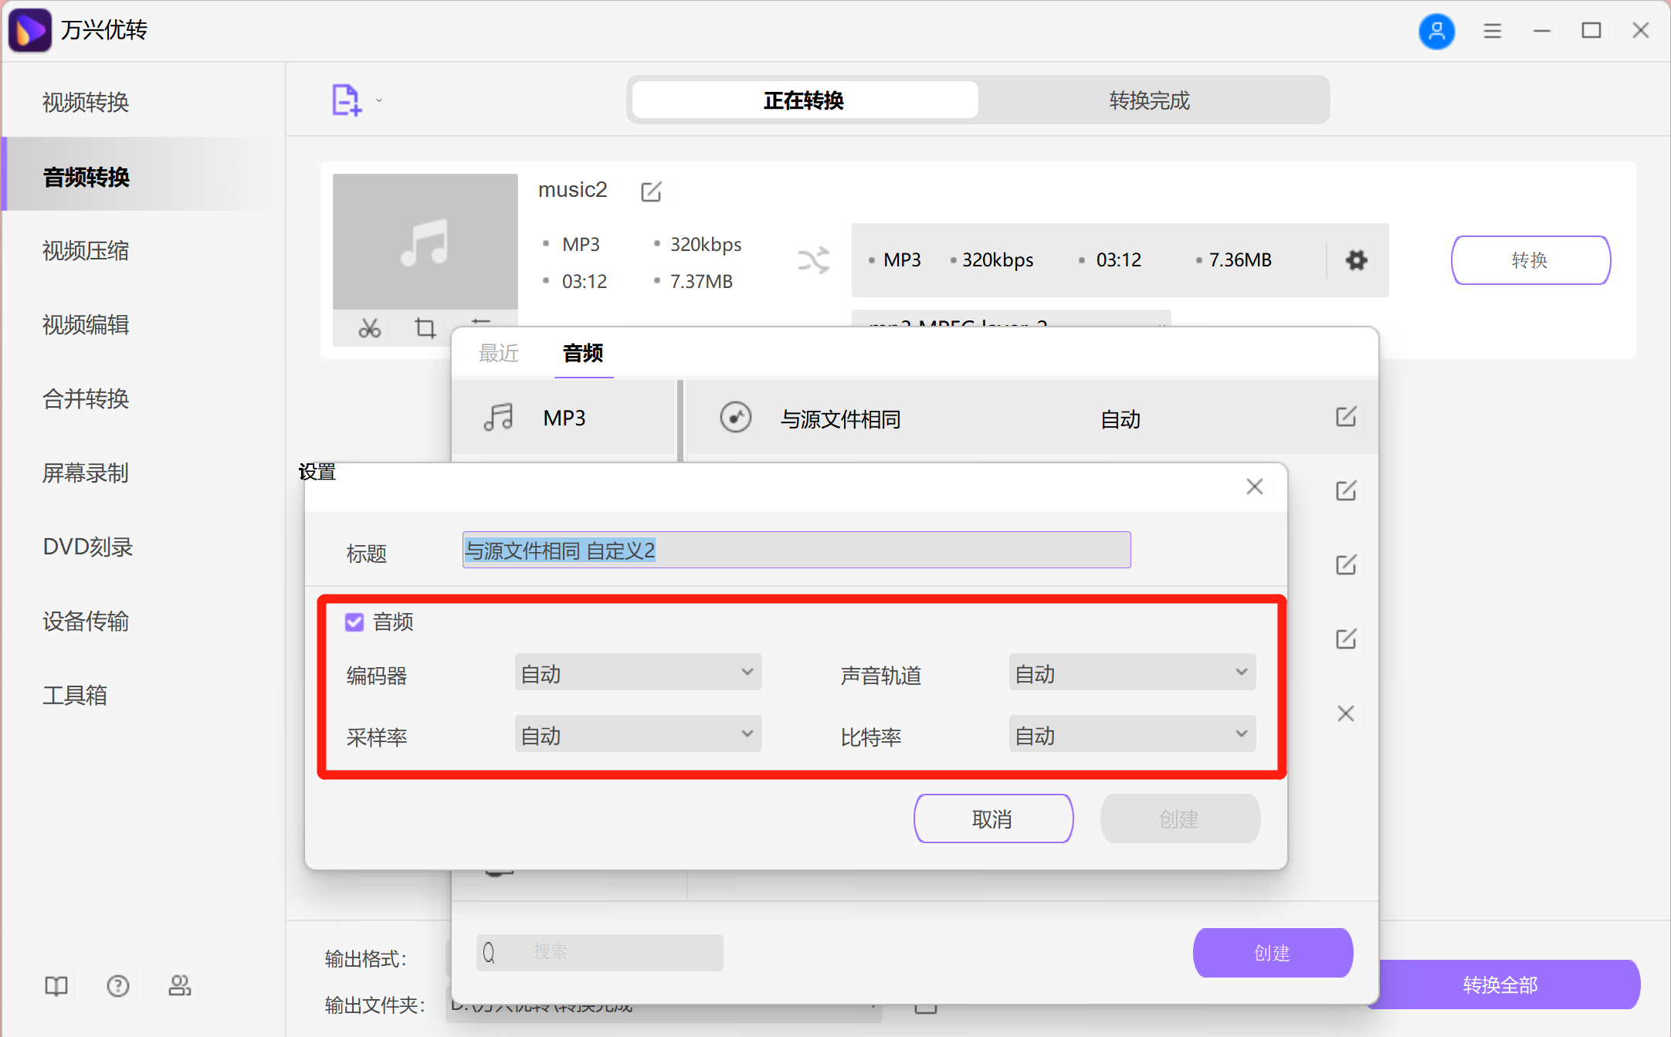
Task: Expand the 比特率 dropdown
Action: (1131, 734)
